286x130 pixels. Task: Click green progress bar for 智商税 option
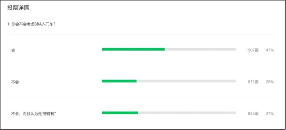click(120, 113)
